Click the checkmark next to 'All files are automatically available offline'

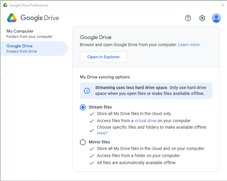92,163
